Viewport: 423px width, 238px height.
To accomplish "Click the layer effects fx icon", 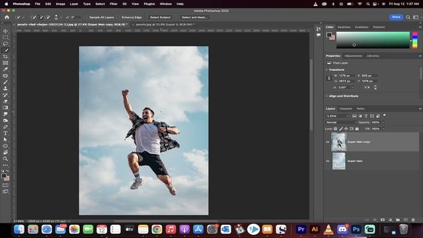I will coord(375,220).
